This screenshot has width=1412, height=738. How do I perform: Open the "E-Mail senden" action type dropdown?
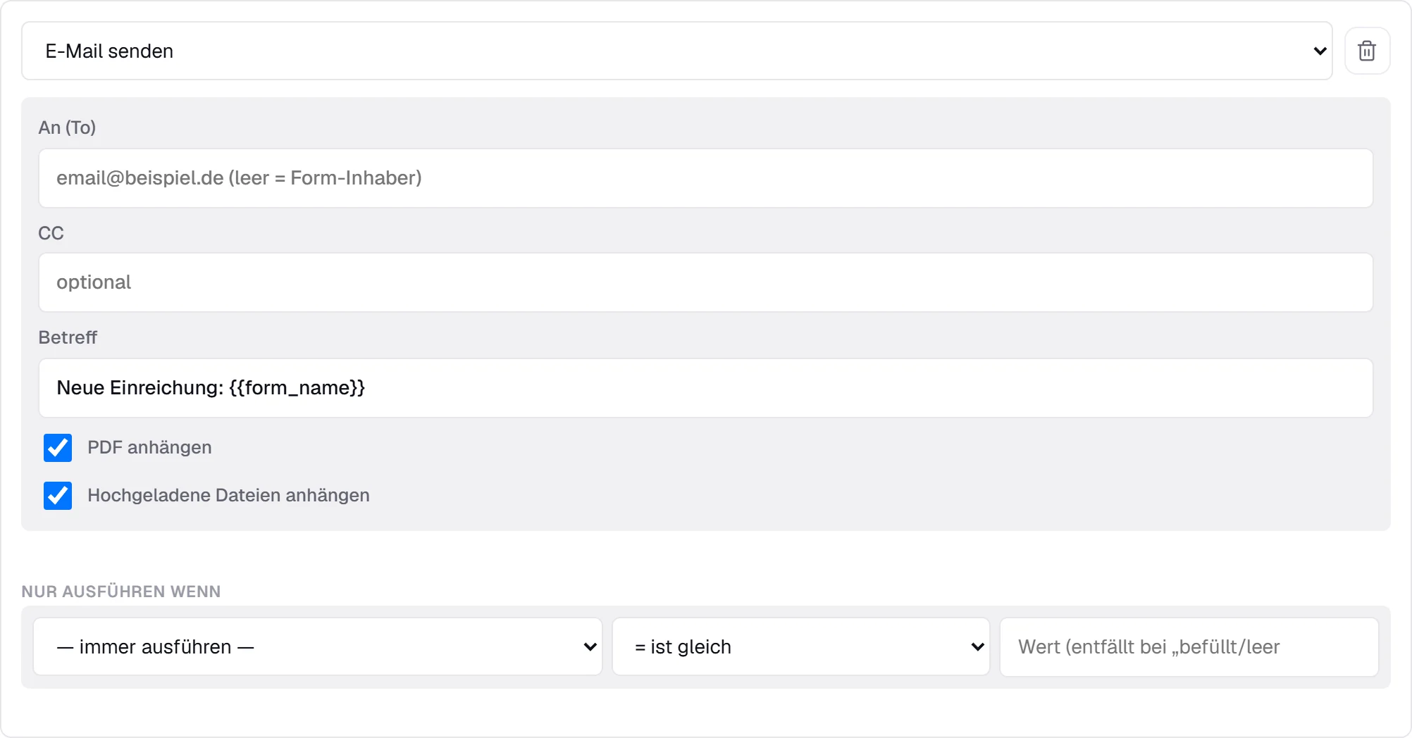click(x=676, y=51)
